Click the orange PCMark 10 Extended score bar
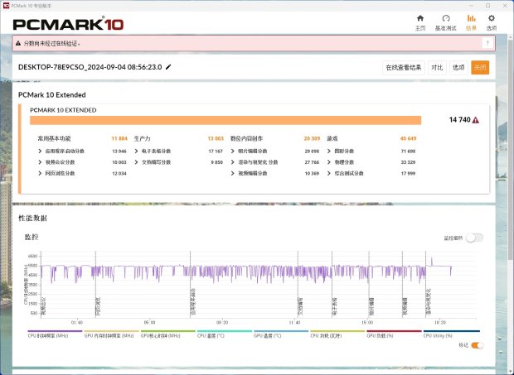Image resolution: width=514 pixels, height=375 pixels. 225,120
